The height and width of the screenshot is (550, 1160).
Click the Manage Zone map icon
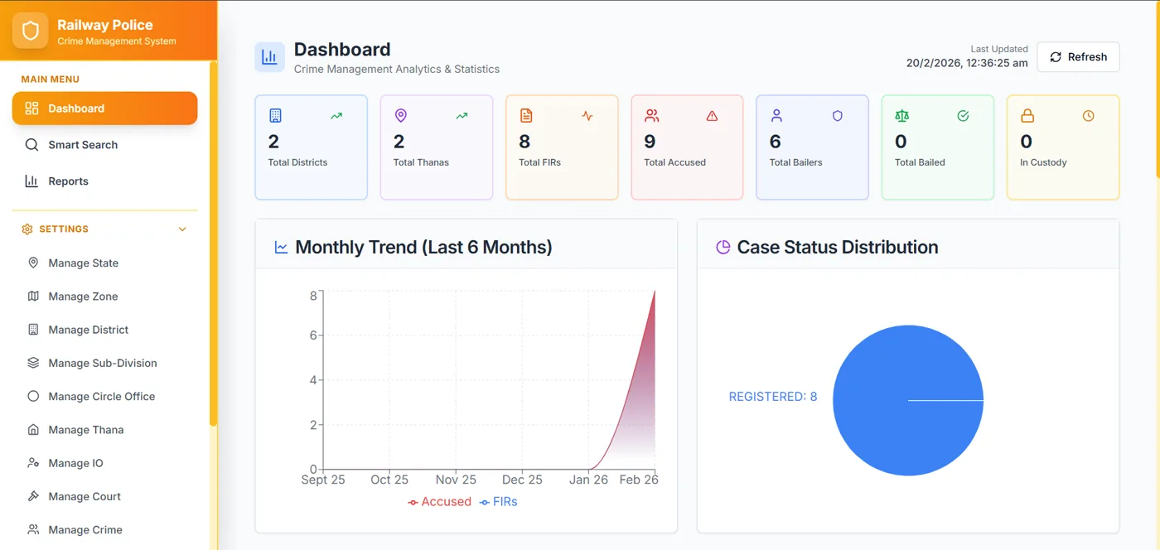(x=33, y=297)
